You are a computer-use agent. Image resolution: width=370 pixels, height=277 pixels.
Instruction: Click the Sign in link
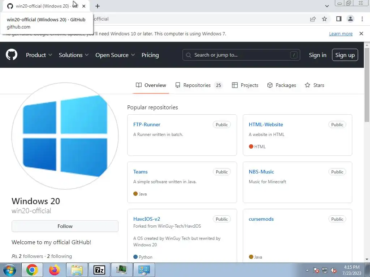click(318, 55)
